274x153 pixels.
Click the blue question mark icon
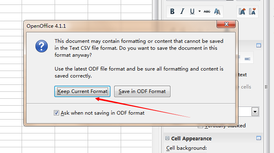pos(42,46)
